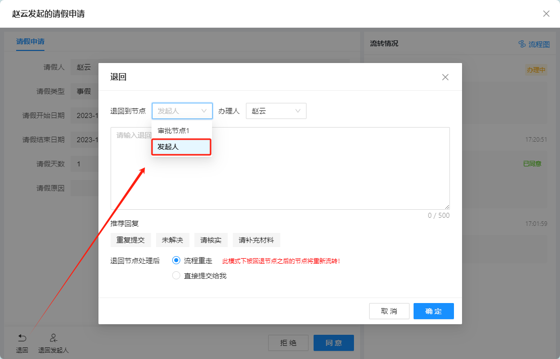Click the 确定 confirm button
This screenshot has width=560, height=359.
[x=433, y=311]
